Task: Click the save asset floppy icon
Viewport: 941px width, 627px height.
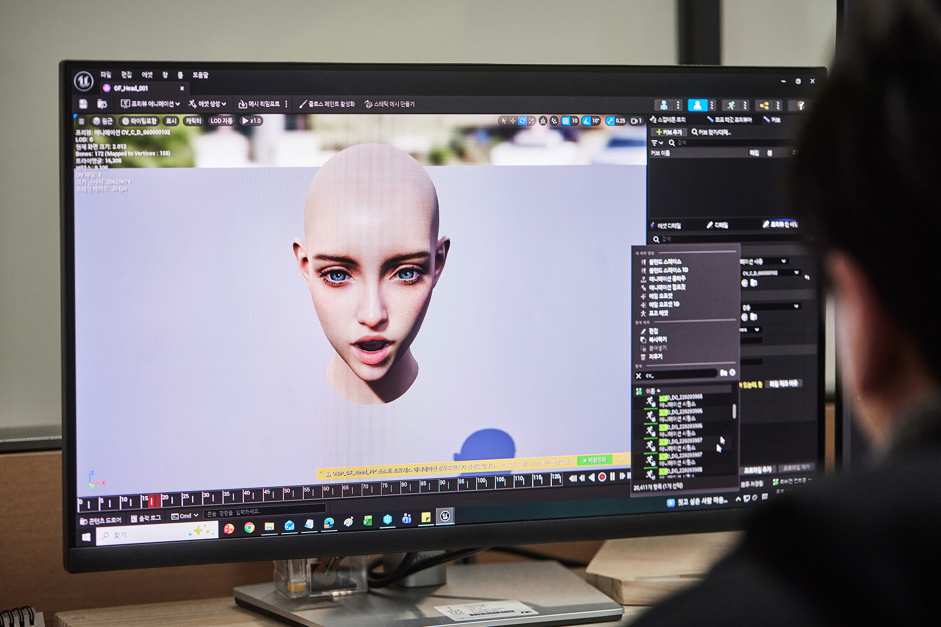Action: (83, 104)
